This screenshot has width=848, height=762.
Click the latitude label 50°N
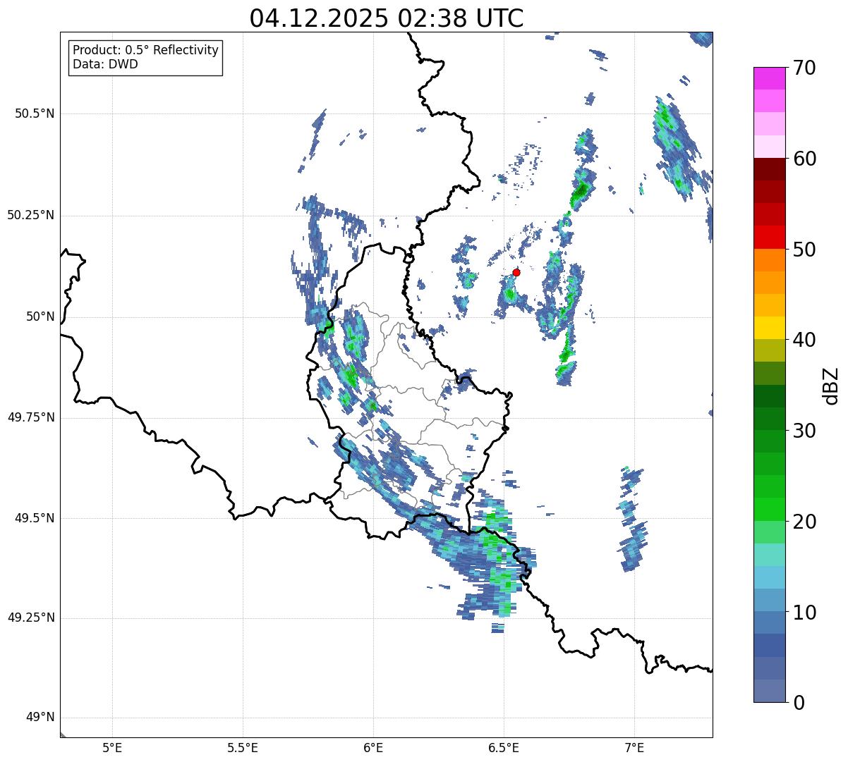(x=40, y=317)
